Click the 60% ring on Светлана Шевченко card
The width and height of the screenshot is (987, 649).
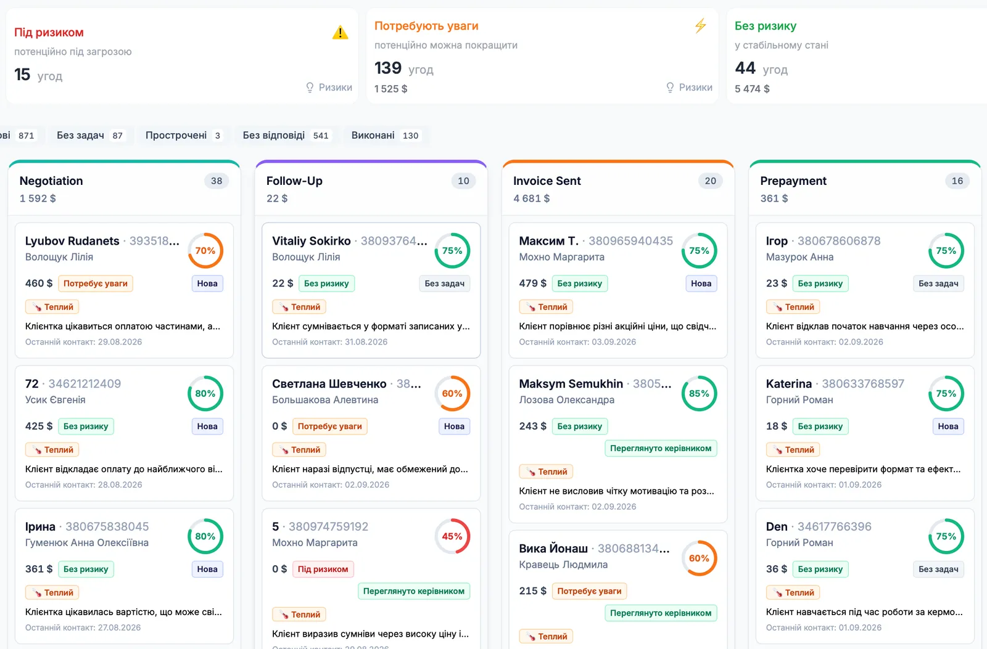452,394
